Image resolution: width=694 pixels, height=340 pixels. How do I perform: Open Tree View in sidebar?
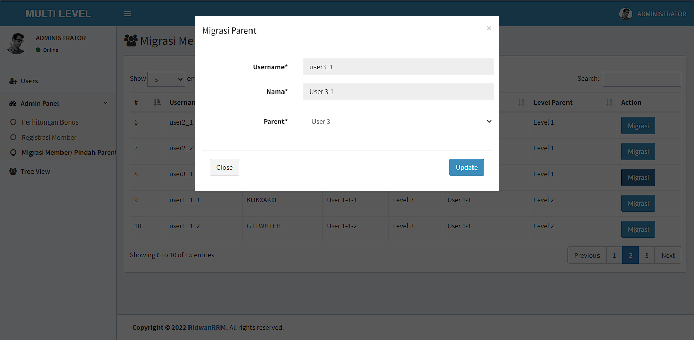[36, 171]
